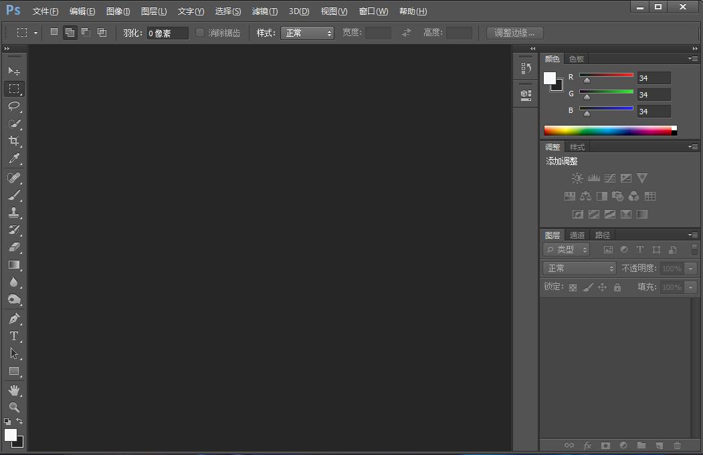Toggle filter for adjustment layers
This screenshot has height=455, width=703.
pyautogui.click(x=624, y=250)
